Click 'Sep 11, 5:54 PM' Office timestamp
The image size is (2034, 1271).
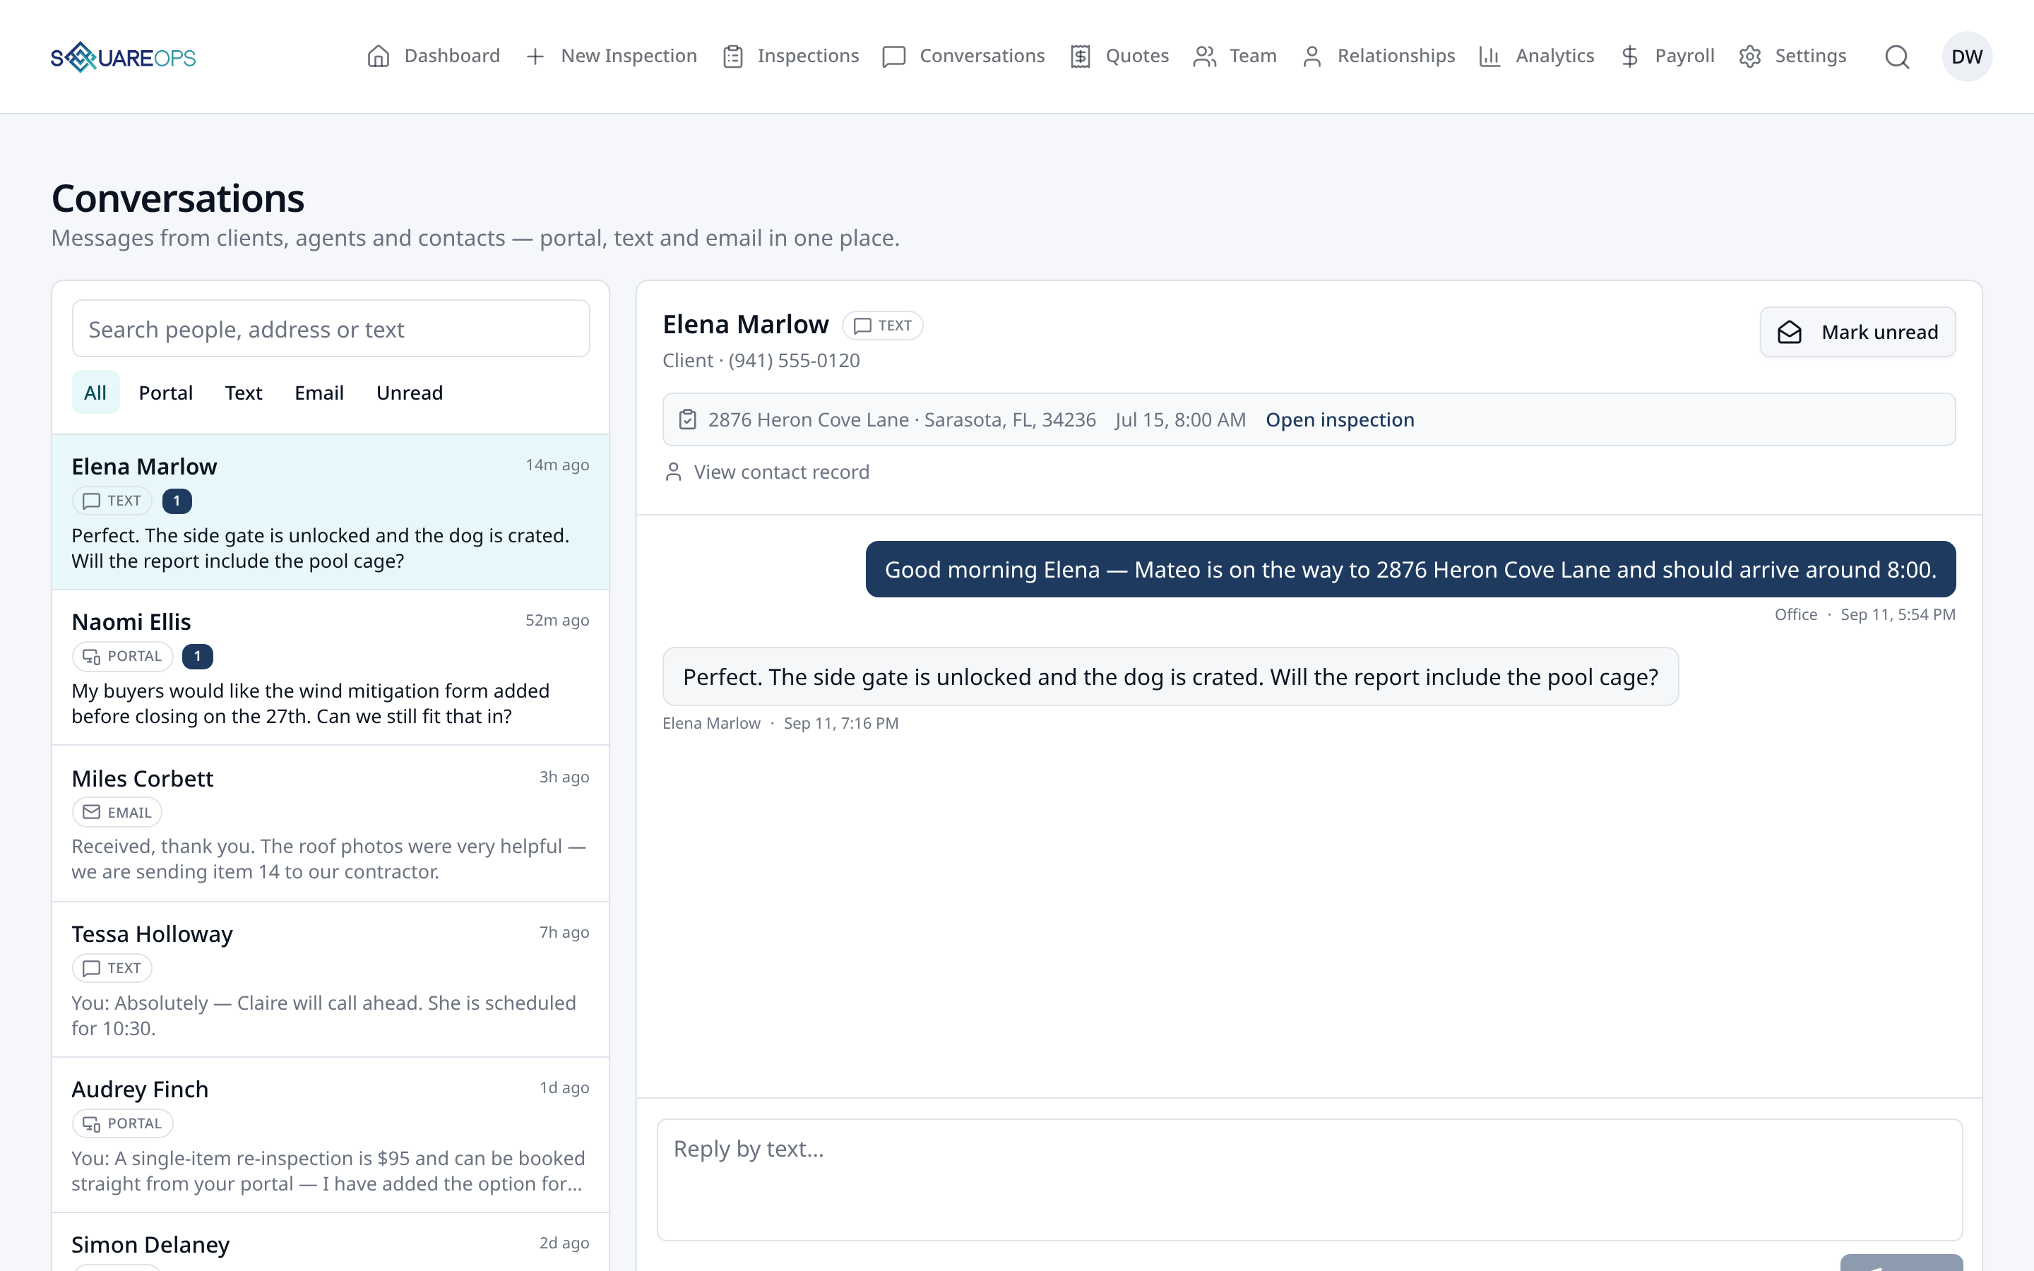coord(1898,614)
